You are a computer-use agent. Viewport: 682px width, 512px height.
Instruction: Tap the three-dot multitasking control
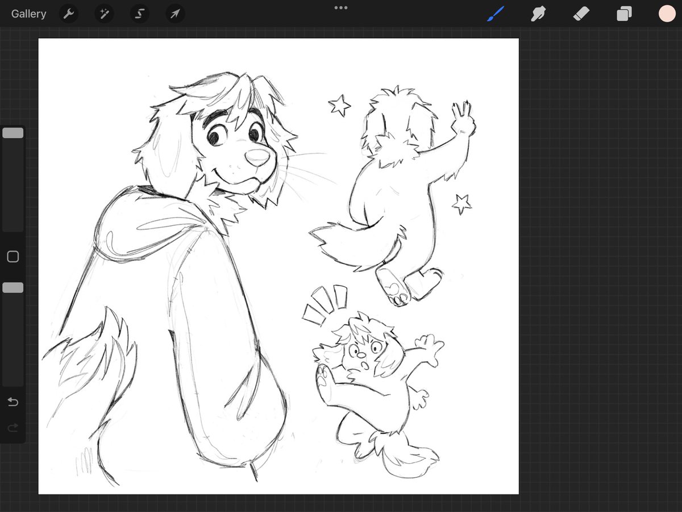[341, 7]
